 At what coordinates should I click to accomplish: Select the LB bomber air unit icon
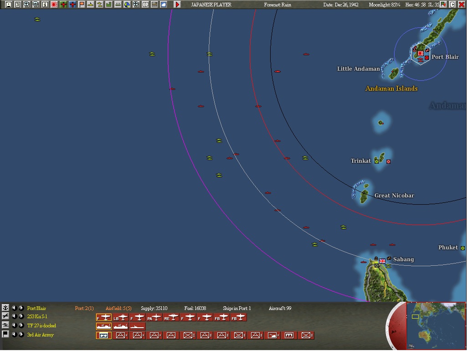(x=120, y=318)
